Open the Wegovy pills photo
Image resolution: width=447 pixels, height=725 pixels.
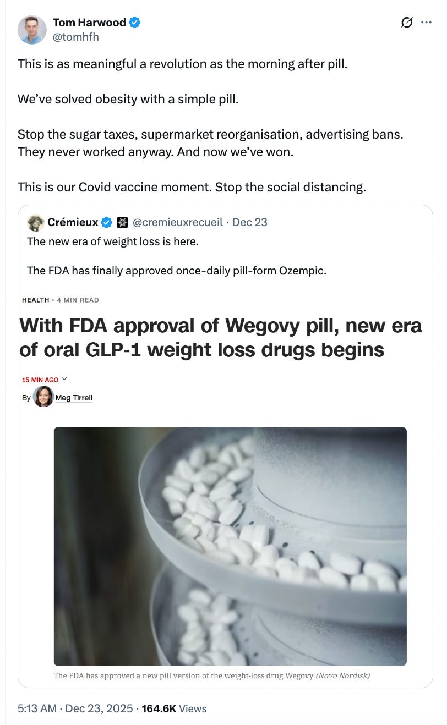[x=230, y=546]
